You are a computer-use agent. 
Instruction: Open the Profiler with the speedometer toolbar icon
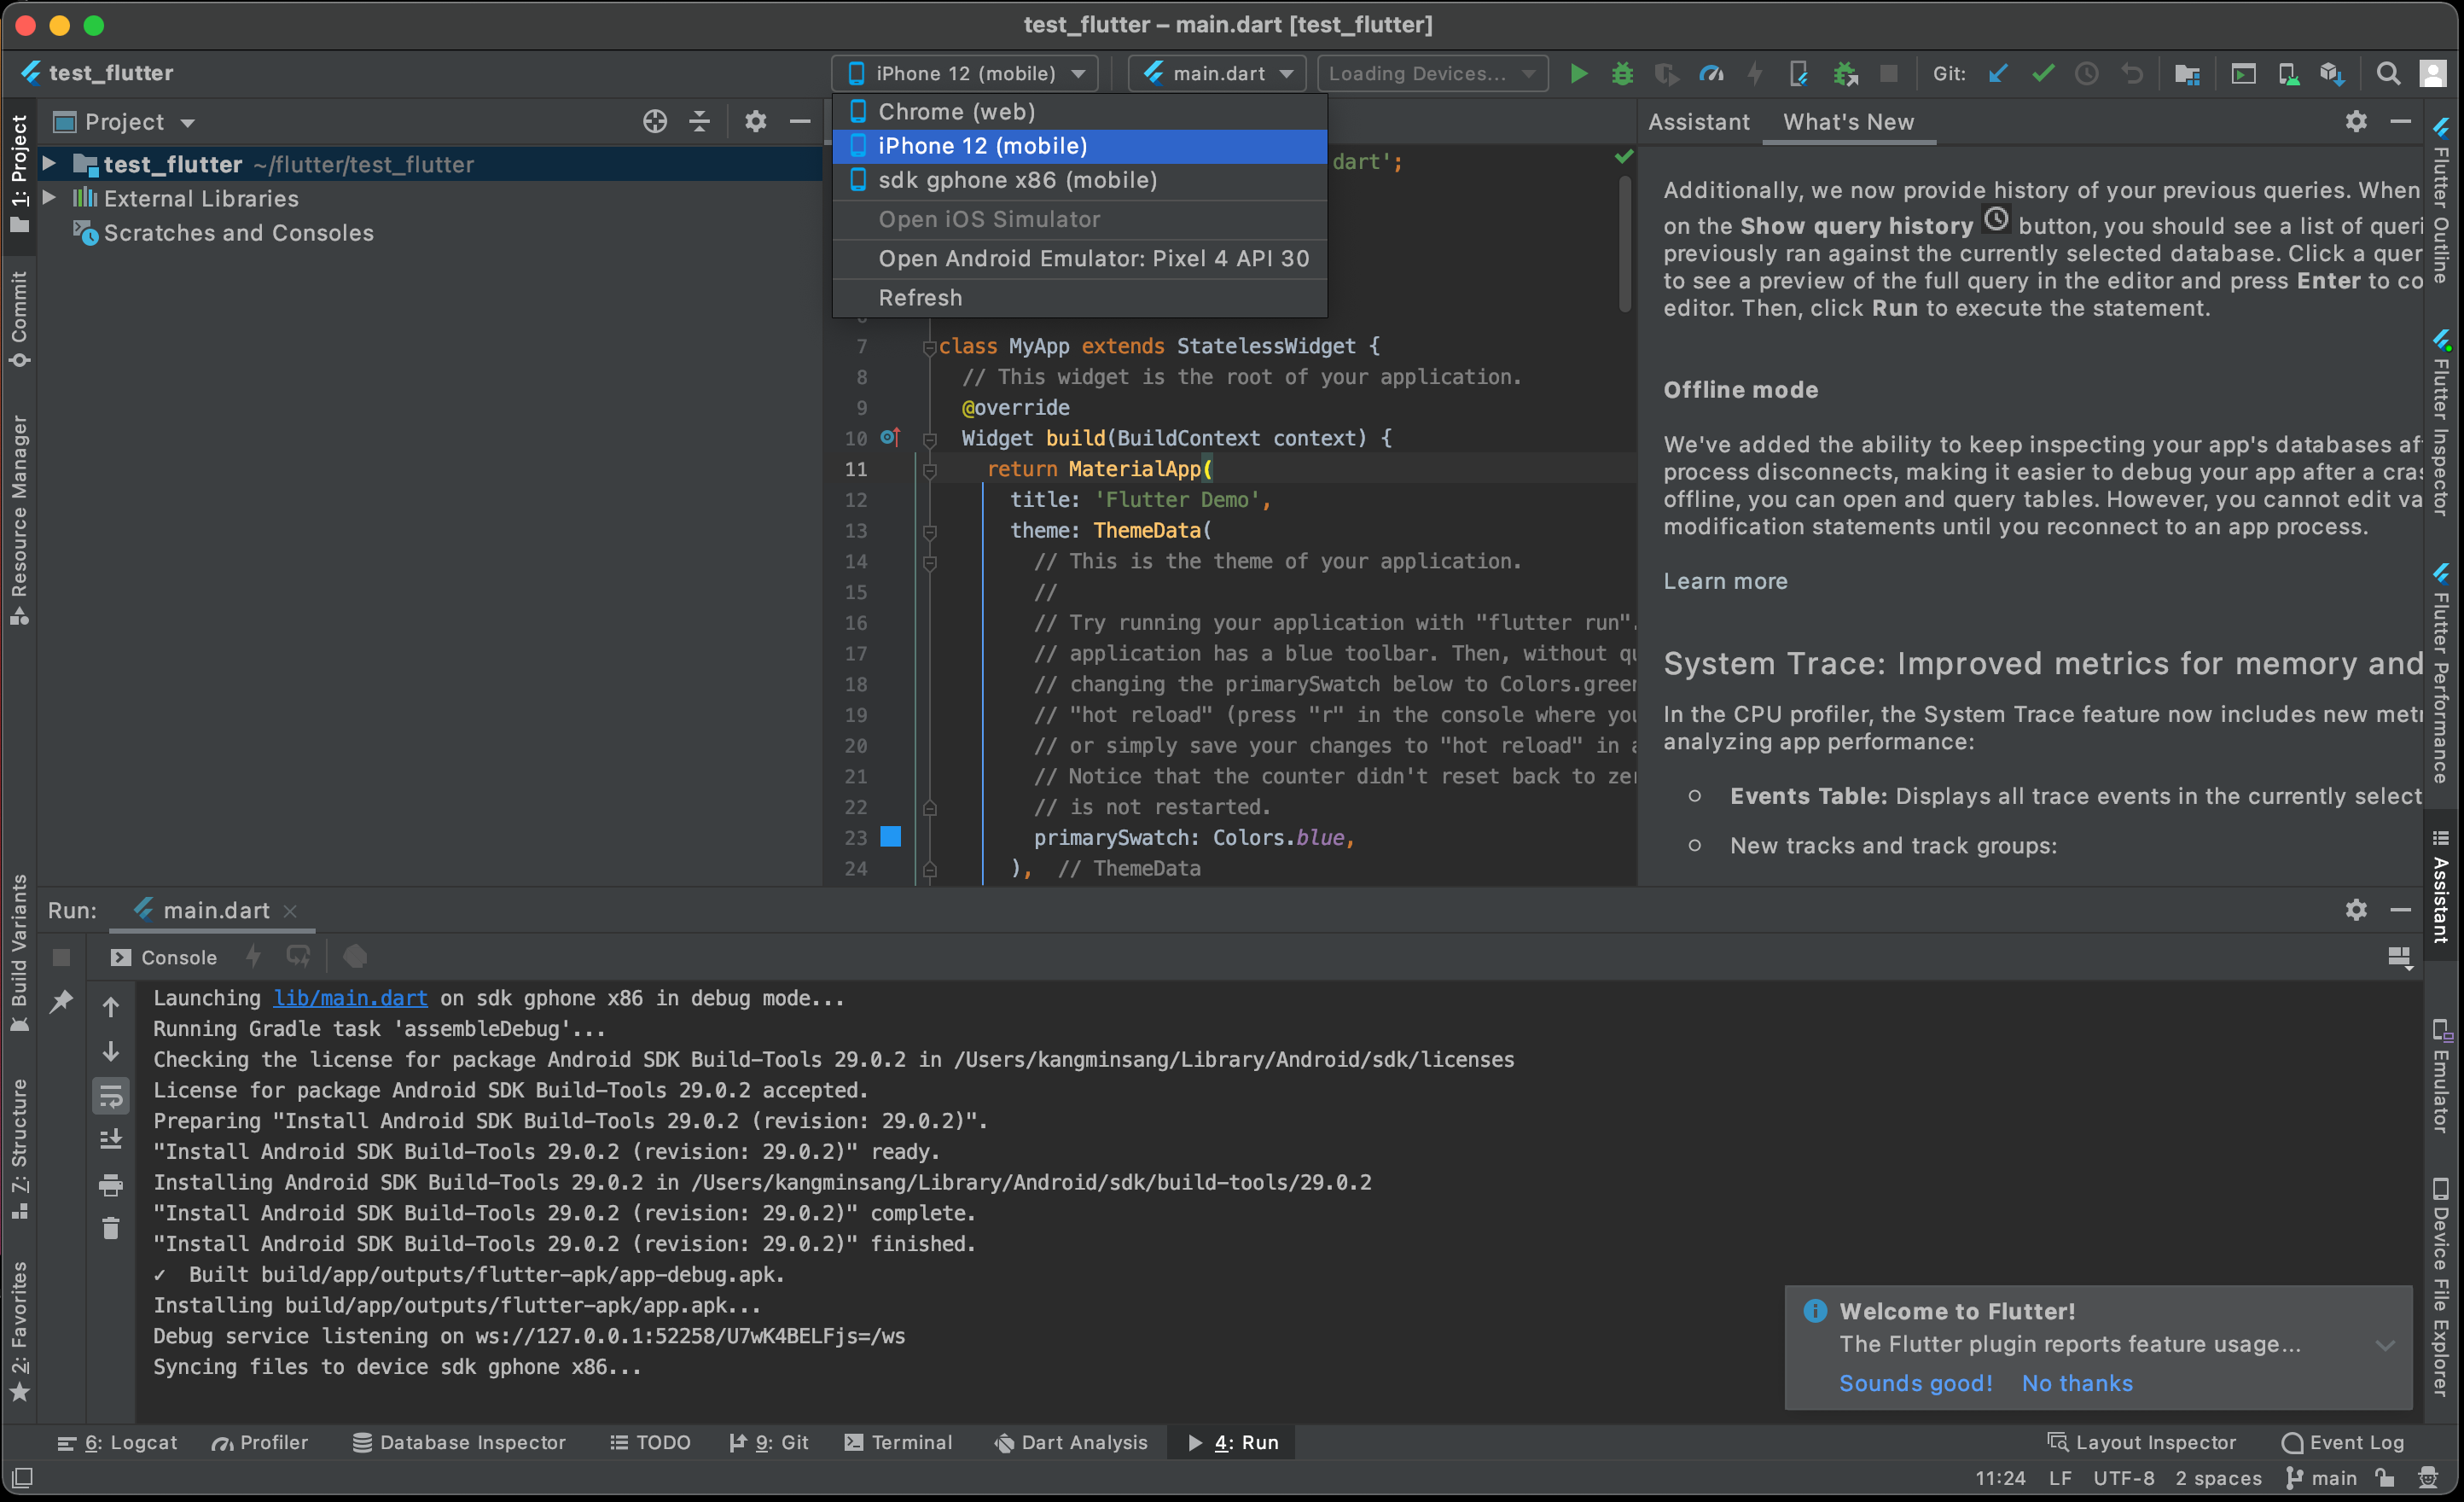(x=1712, y=73)
